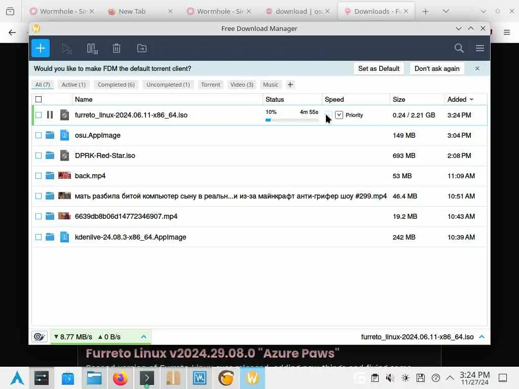This screenshot has height=389, width=519.
Task: Open the browser tab list dropdown arrow
Action: [446, 11]
